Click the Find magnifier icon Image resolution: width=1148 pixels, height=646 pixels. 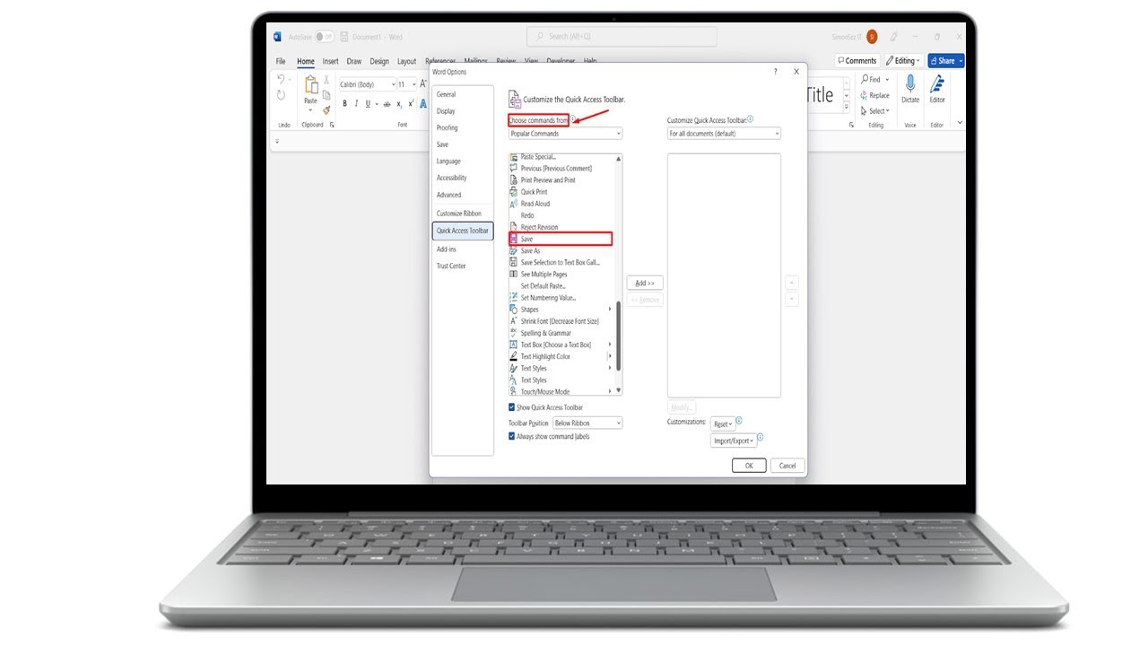tap(865, 79)
